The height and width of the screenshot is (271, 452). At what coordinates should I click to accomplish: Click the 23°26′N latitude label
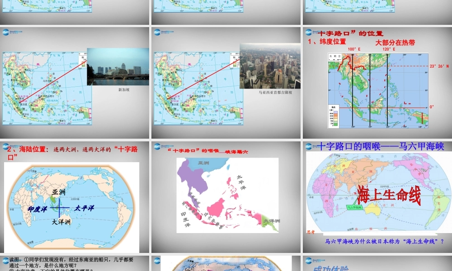[439, 66]
